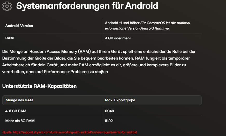Click the Menge des RAM column header

coord(19,100)
